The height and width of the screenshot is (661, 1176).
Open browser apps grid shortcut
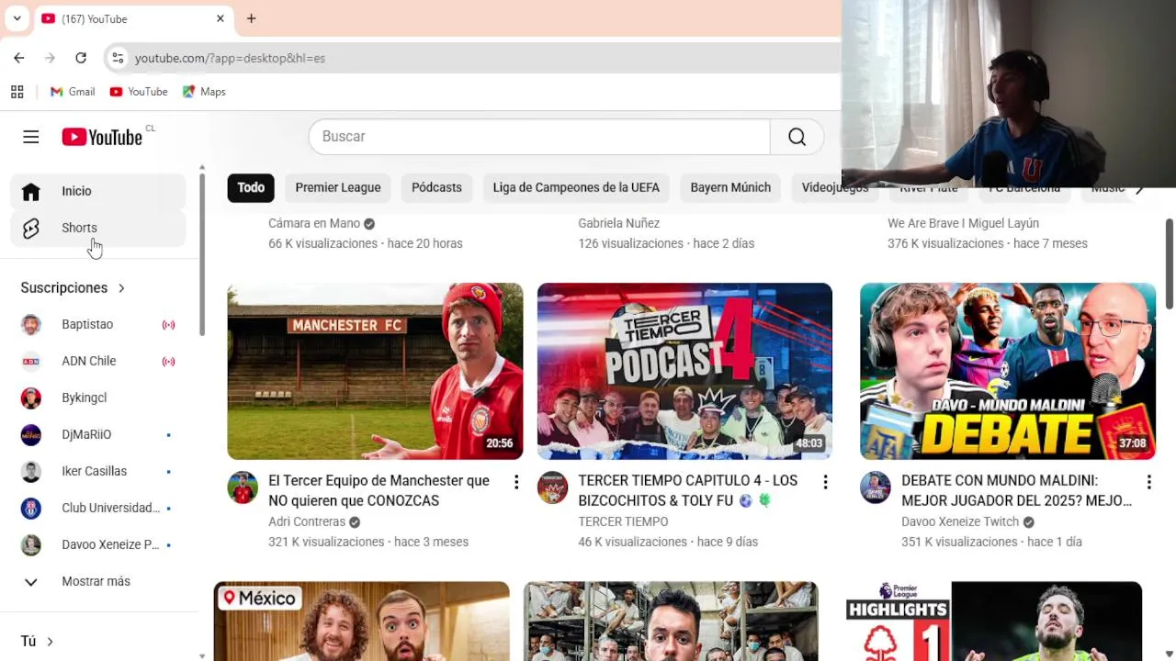(x=17, y=92)
